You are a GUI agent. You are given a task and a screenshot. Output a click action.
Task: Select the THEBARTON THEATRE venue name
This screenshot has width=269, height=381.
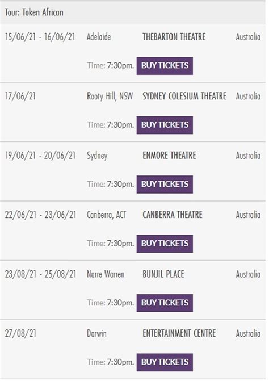[174, 37]
